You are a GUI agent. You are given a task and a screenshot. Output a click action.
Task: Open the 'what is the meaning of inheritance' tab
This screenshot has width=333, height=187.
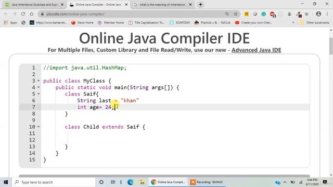click(x=162, y=5)
